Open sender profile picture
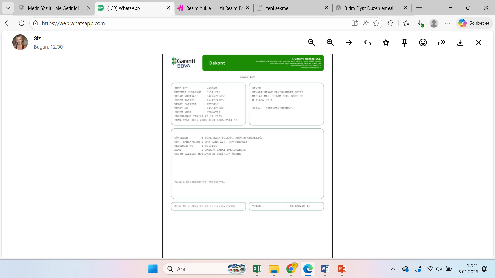Image resolution: width=495 pixels, height=278 pixels. tap(20, 42)
